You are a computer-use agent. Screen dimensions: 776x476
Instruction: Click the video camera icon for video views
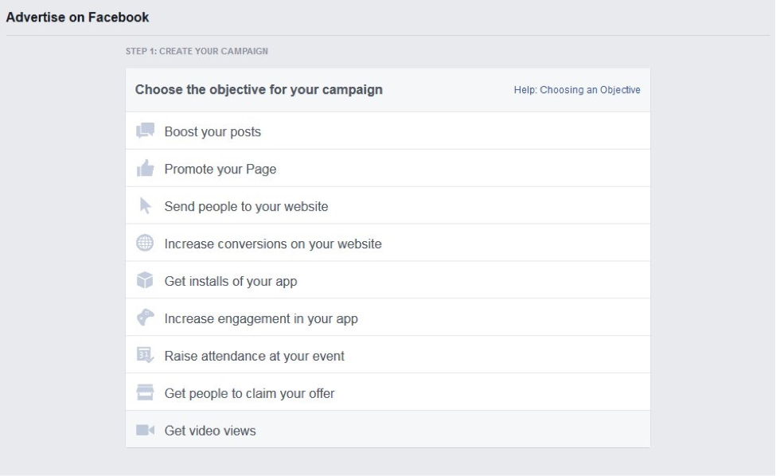144,431
